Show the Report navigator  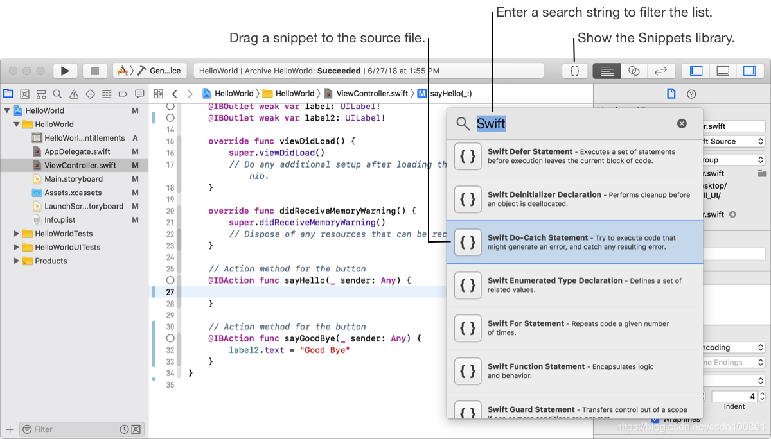tap(139, 94)
